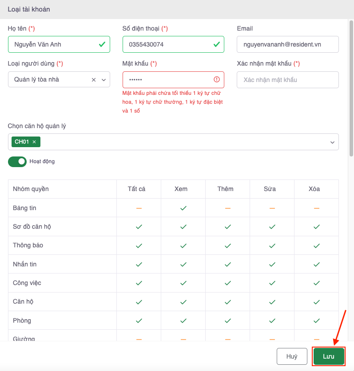Remove the CH01 tag using its x icon
Image resolution: width=354 pixels, height=371 pixels.
coord(34,142)
